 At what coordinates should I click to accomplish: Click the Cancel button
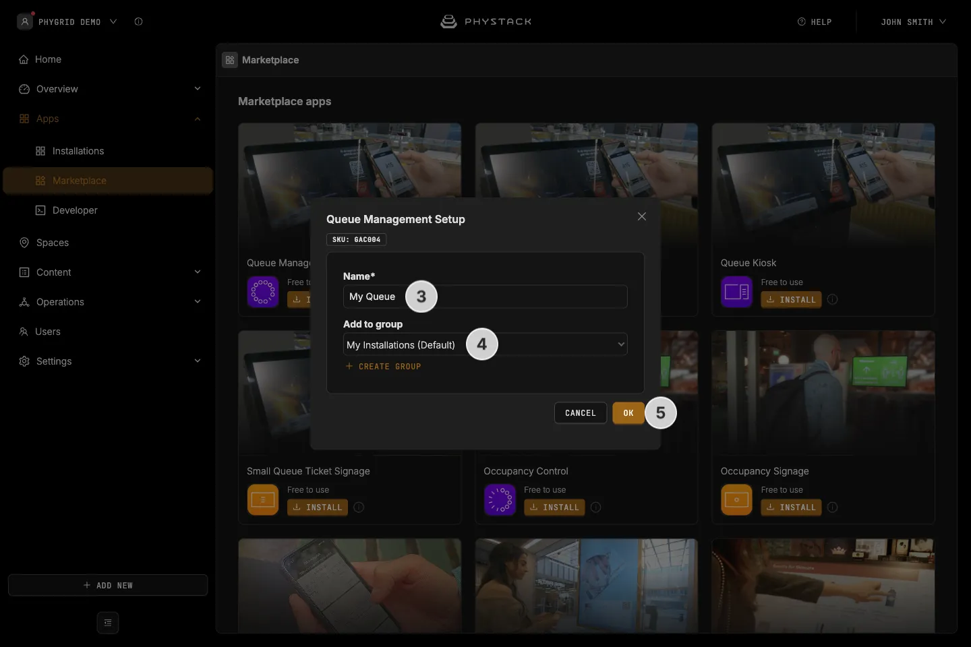click(581, 413)
